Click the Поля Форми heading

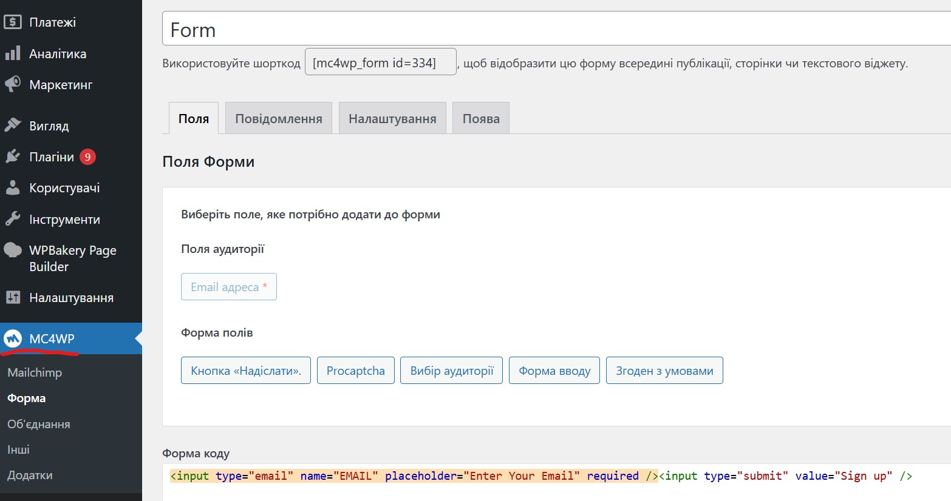(208, 161)
